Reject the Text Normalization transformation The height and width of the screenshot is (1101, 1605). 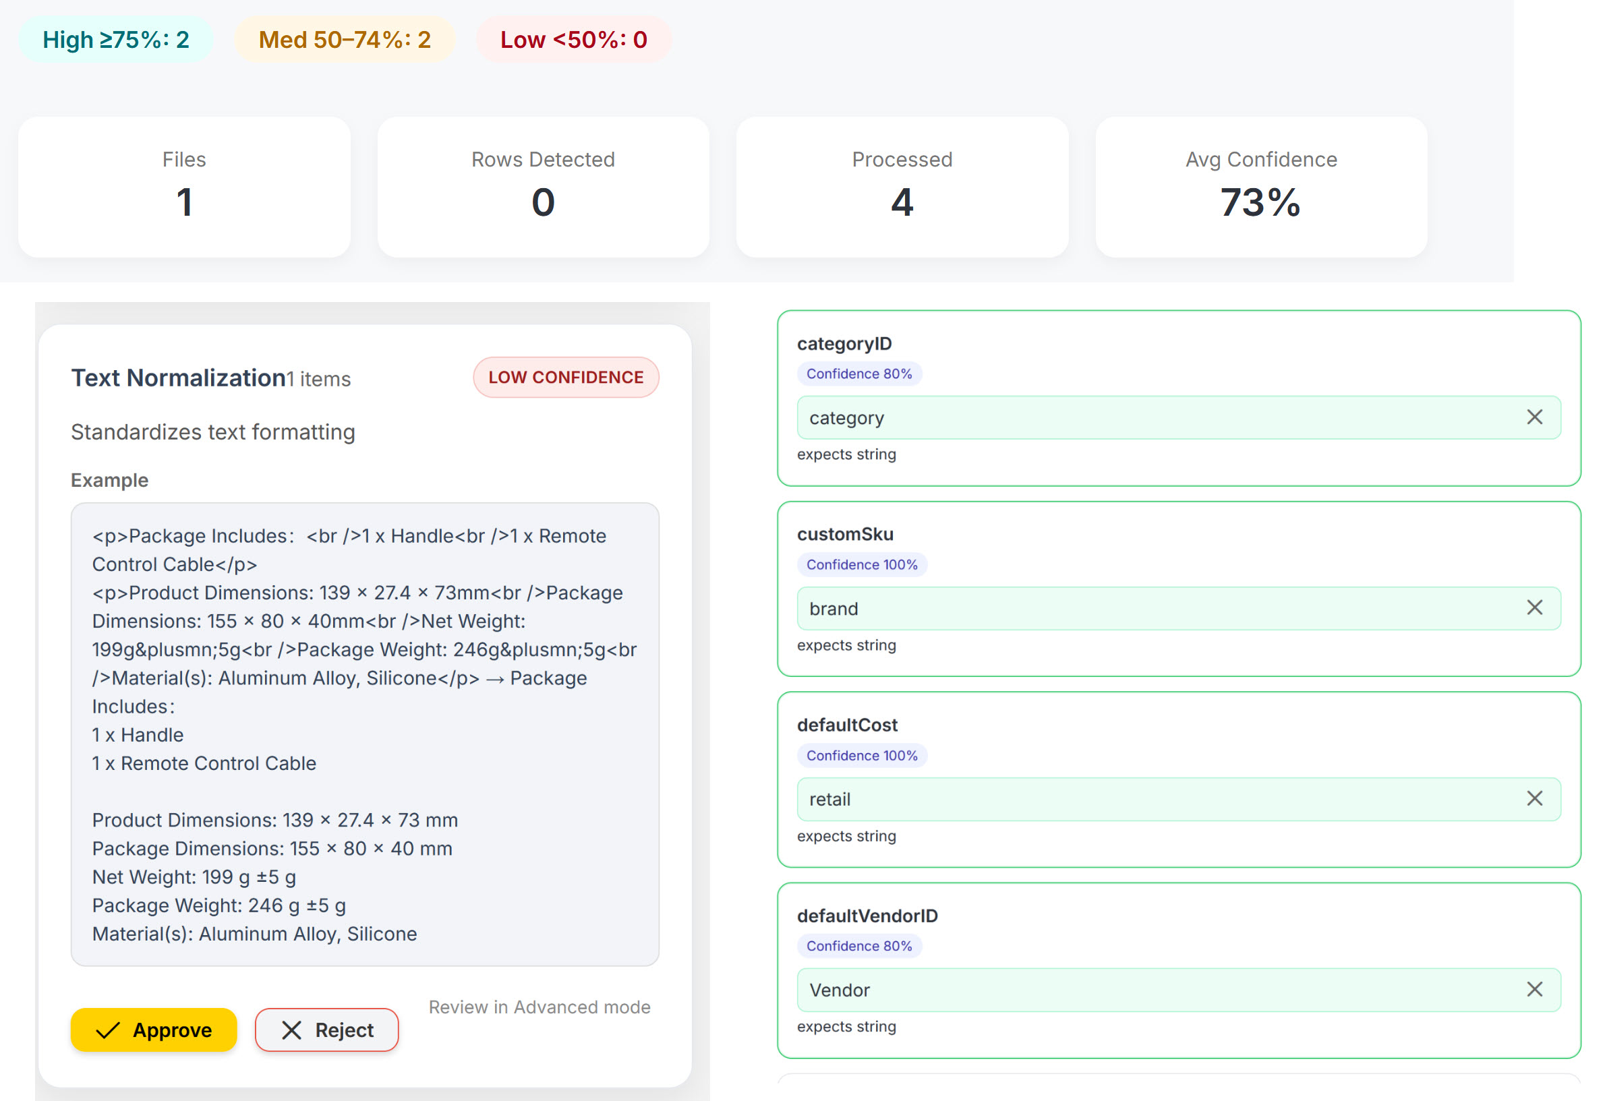point(326,1030)
